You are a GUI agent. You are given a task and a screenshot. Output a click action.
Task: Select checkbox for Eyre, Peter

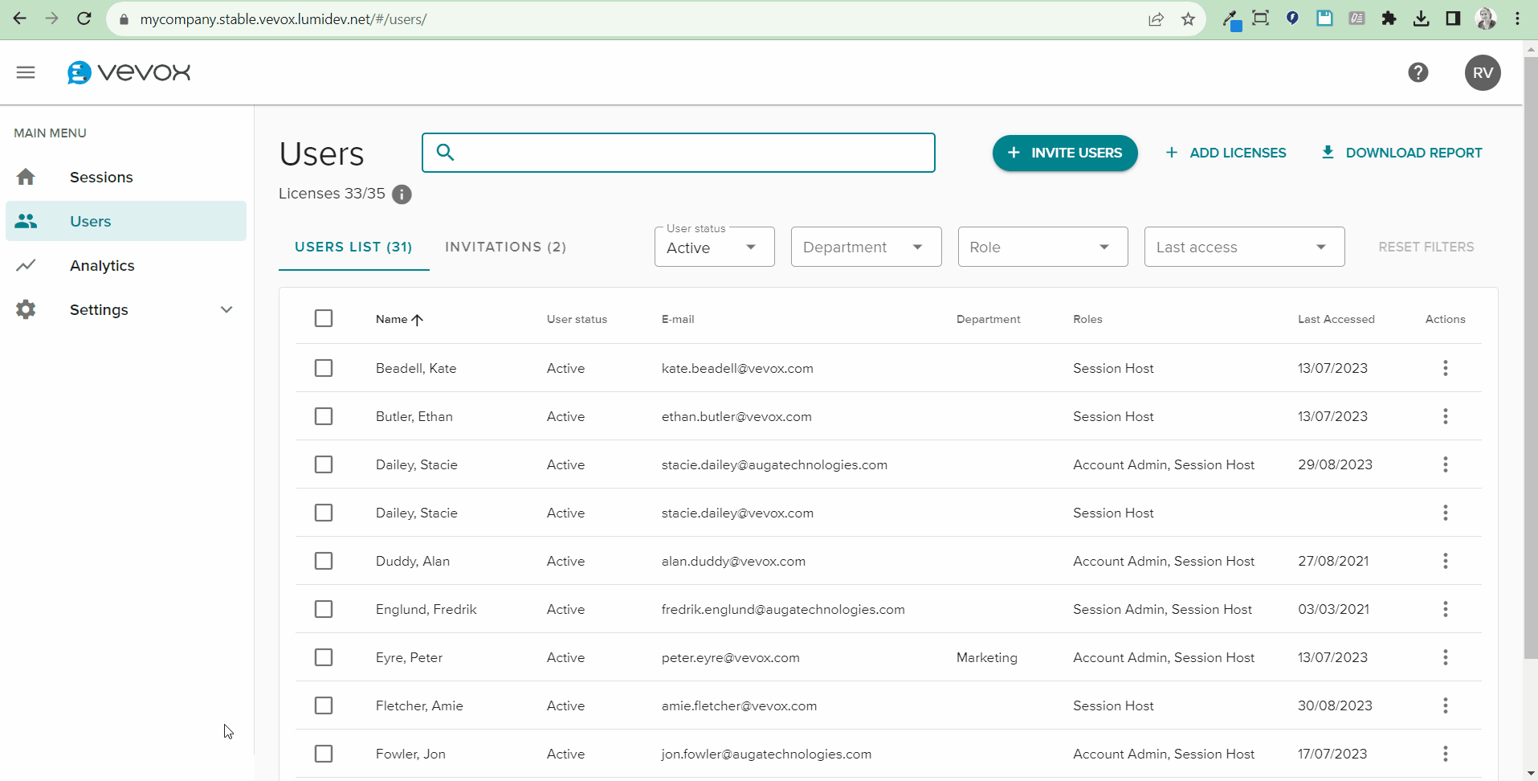coord(324,657)
